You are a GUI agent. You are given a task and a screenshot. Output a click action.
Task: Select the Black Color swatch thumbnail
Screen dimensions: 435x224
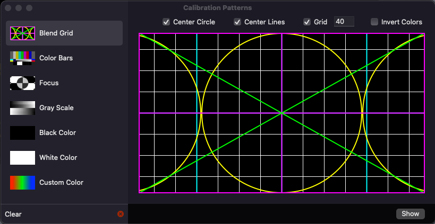pos(22,133)
